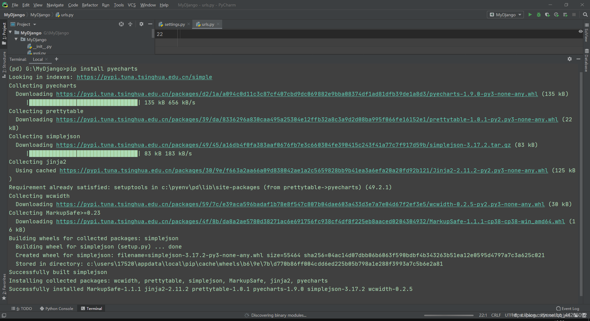The image size is (590, 321).
Task: Open the View menu
Action: click(x=38, y=5)
